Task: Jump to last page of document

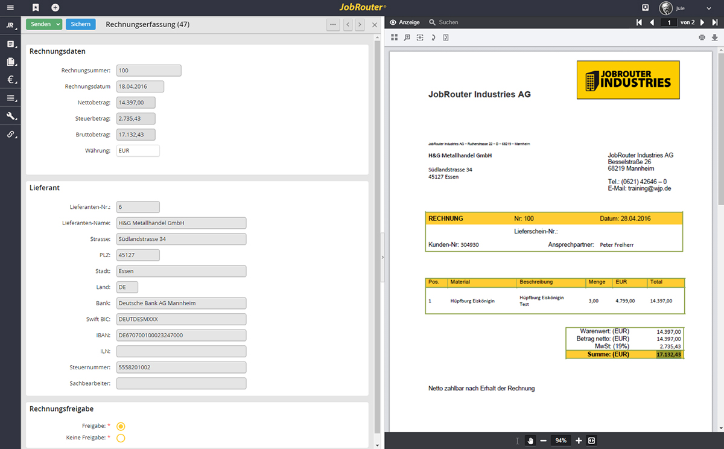Action: 715,22
